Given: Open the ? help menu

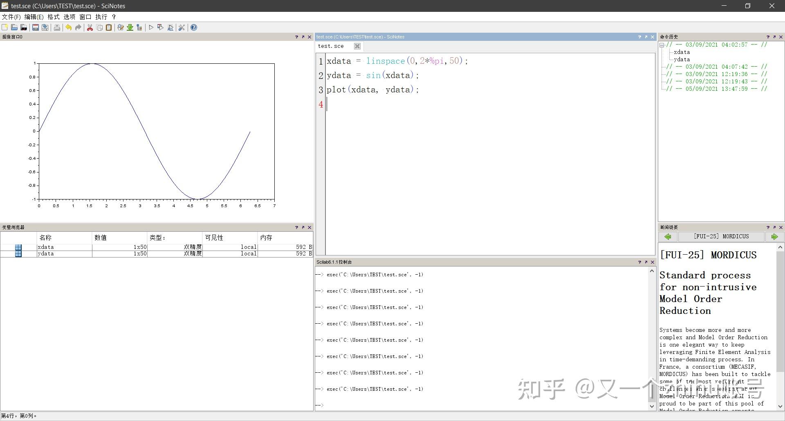Looking at the screenshot, I should point(114,17).
